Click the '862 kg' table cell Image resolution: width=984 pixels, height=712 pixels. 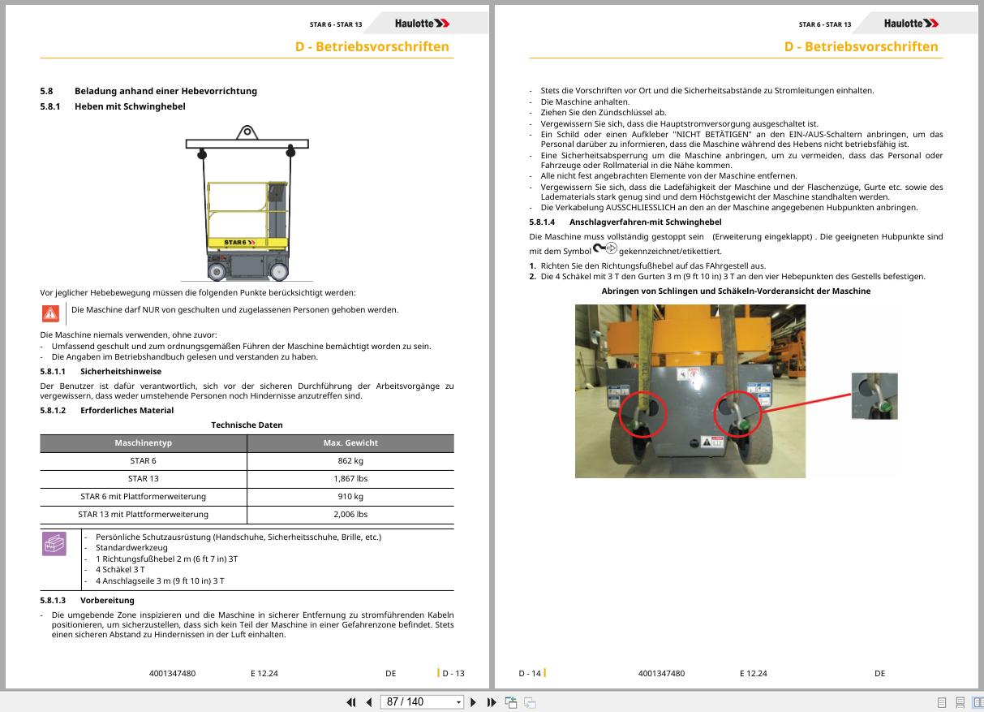click(350, 460)
